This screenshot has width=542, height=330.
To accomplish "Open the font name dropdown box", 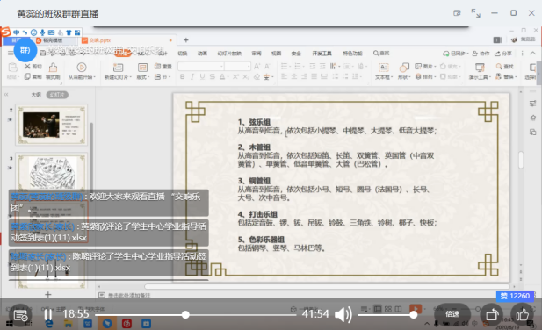I will point(201,66).
